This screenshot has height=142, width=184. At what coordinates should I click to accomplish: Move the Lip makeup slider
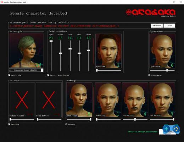tap(135, 120)
